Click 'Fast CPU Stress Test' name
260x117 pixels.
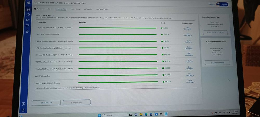point(42,76)
